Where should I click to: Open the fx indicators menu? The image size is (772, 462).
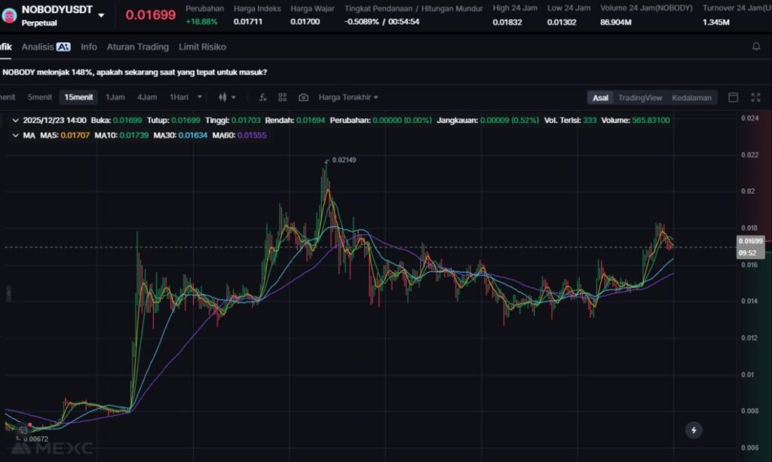click(262, 97)
